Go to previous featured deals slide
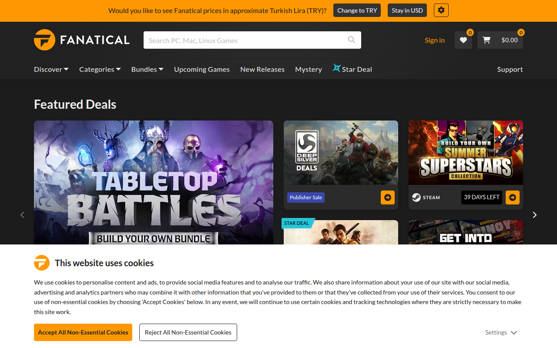 click(x=22, y=214)
